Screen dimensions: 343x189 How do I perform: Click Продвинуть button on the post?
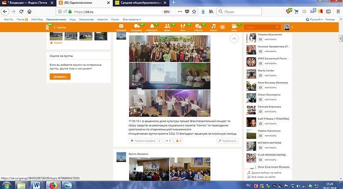click(x=227, y=141)
